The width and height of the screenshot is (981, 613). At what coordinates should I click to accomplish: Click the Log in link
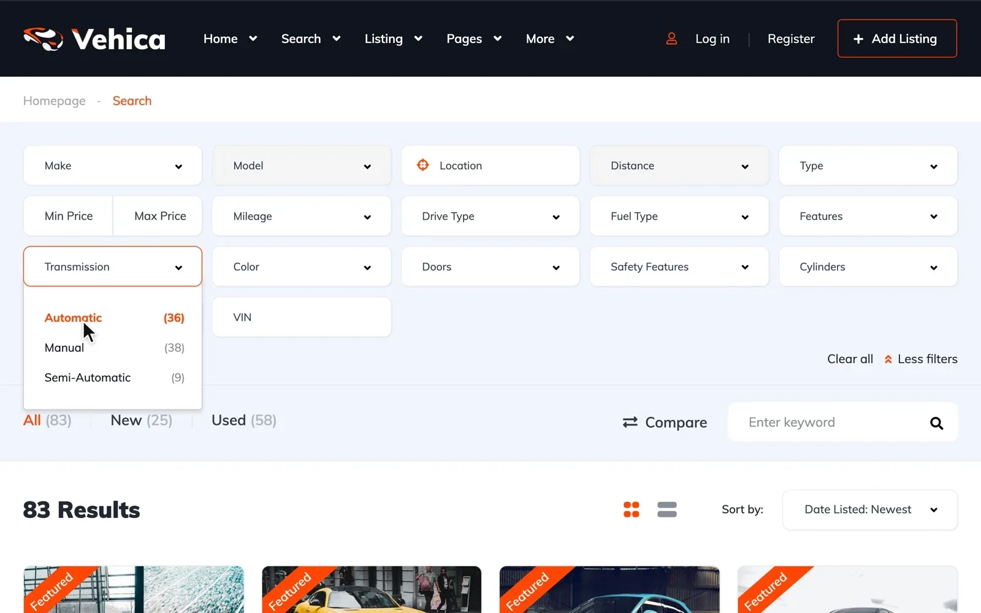(712, 39)
